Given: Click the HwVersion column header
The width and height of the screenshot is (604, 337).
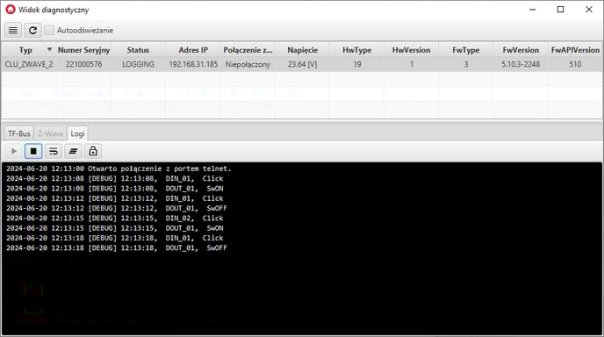Looking at the screenshot, I should pos(411,50).
